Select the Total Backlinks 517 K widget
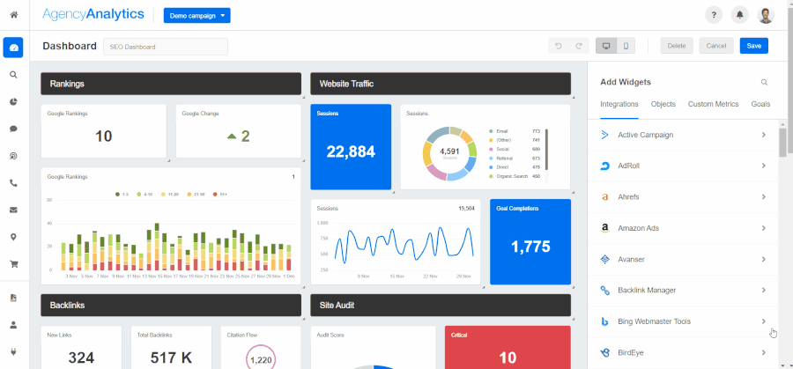Screen dimensions: 793x369 [x=171, y=347]
